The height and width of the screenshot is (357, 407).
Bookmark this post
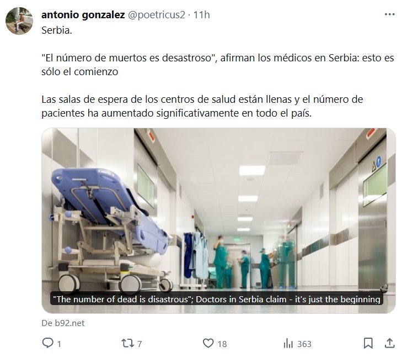pyautogui.click(x=368, y=344)
